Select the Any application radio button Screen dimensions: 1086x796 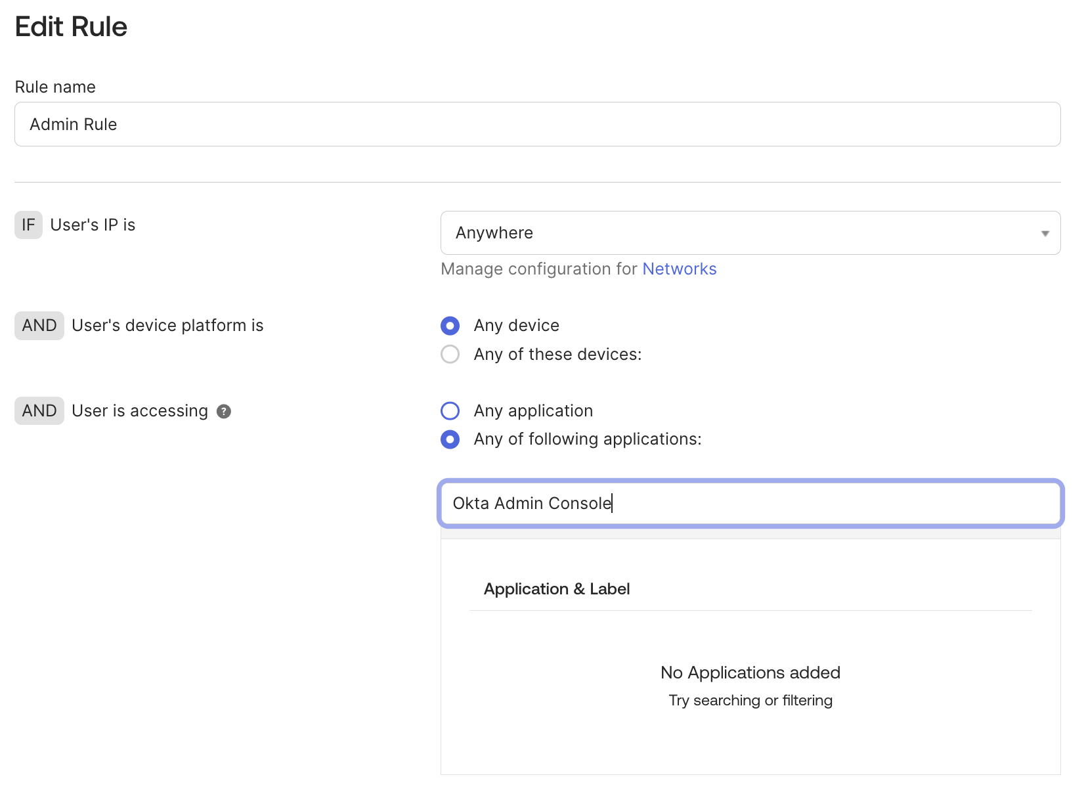tap(450, 411)
